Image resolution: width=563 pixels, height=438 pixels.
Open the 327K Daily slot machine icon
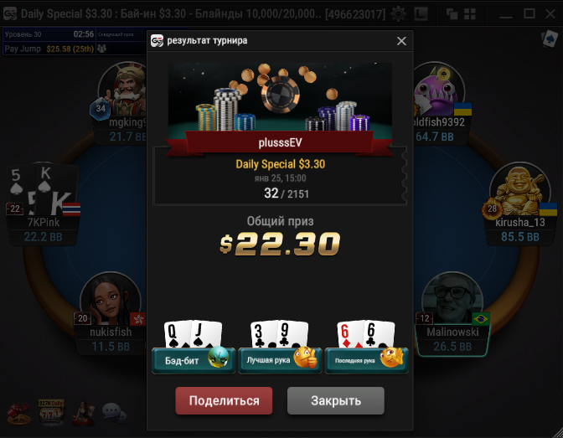click(51, 412)
